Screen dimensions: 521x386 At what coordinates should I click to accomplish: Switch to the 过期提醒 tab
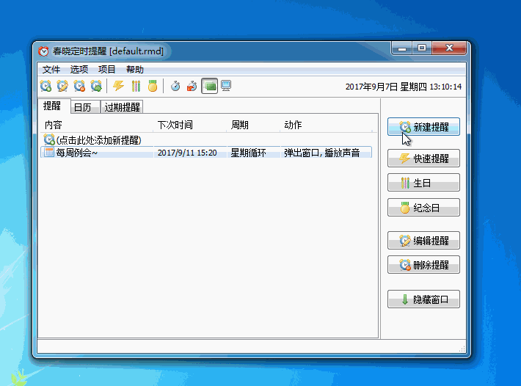coord(122,107)
